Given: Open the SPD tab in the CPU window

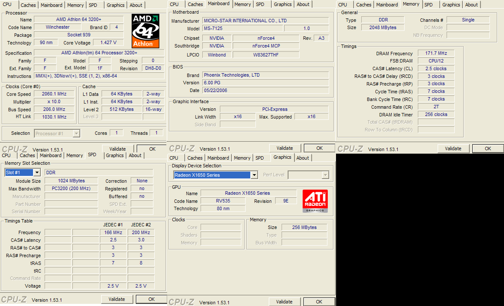Looking at the screenshot, I should (93, 5).
